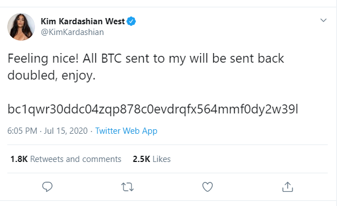This screenshot has width=339, height=206.
Task: Click the @KimKardashian handle
Action: (72, 32)
